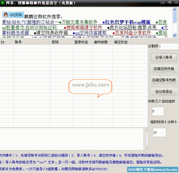Open the QQ交谈 chat button
The image size is (179, 173).
click(x=13, y=15)
